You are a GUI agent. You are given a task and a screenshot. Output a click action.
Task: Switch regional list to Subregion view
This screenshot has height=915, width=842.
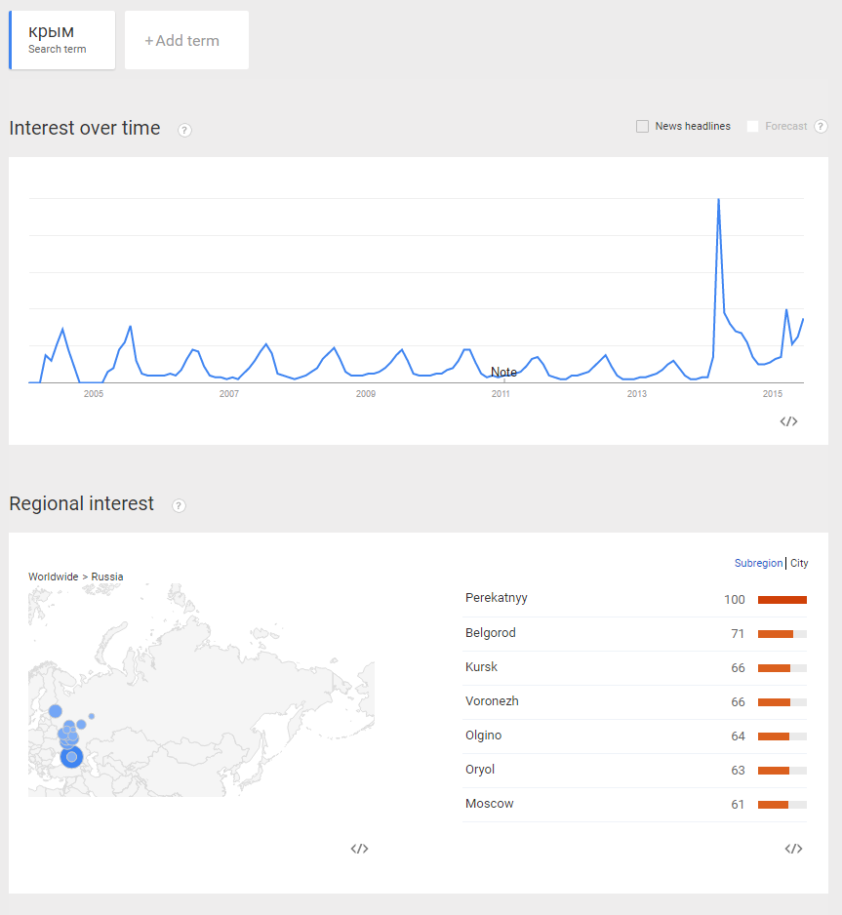point(758,563)
